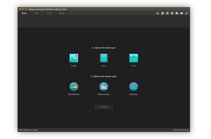Click the Segmentation label text
Image resolution: width=211 pixels, height=139 pixels.
click(x=104, y=94)
